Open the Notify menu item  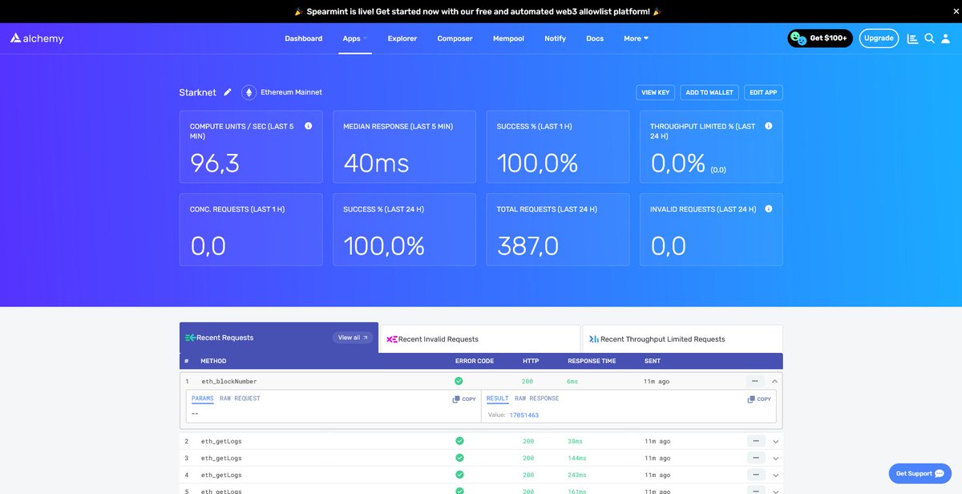point(555,38)
